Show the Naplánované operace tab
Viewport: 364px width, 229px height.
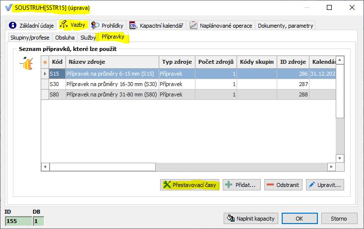coord(221,25)
